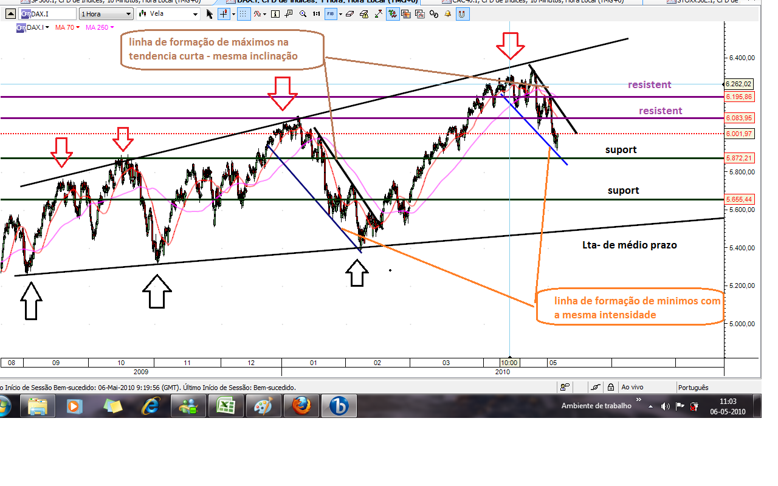Click the 5.872,21 support price label
The width and height of the screenshot is (778, 486).
(x=738, y=158)
